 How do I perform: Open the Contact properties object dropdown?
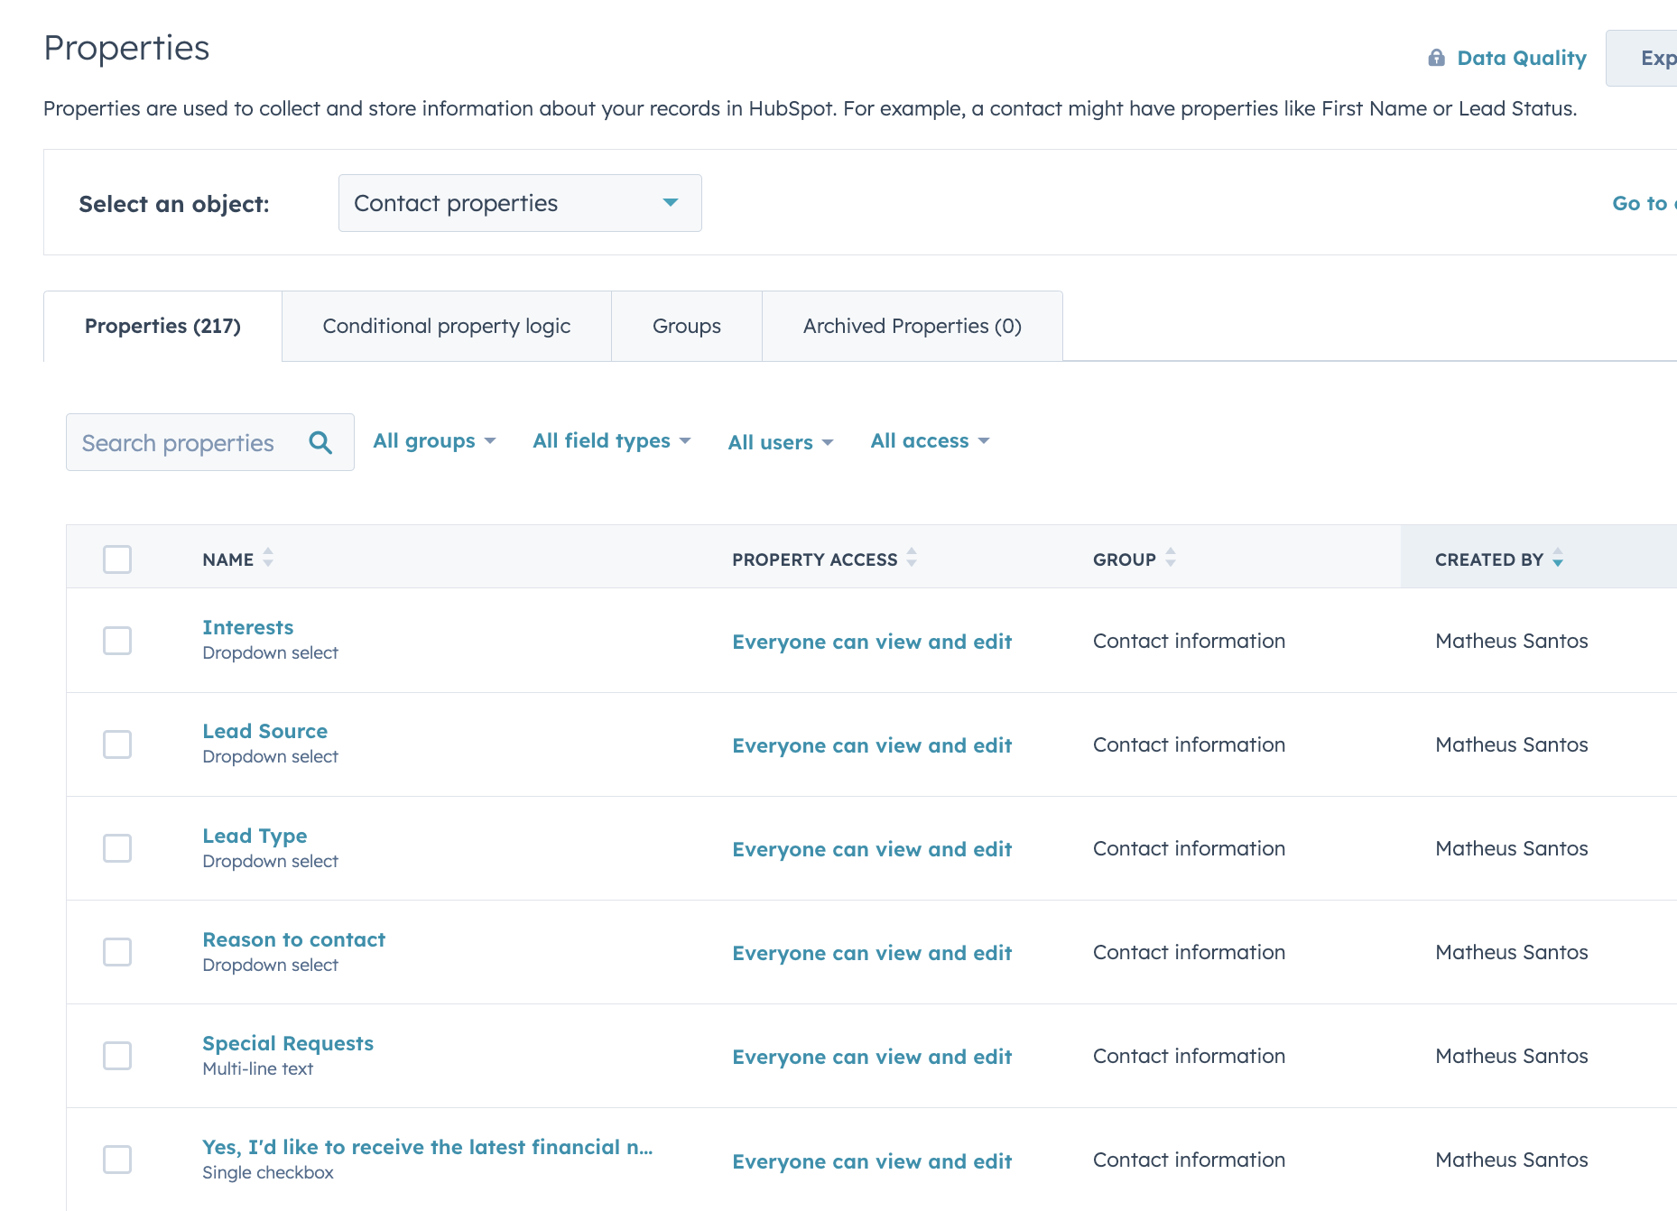point(519,203)
